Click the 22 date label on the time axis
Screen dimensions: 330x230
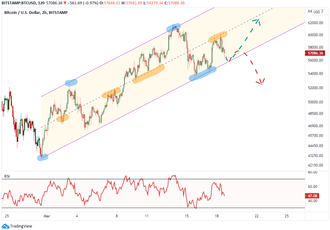click(256, 216)
